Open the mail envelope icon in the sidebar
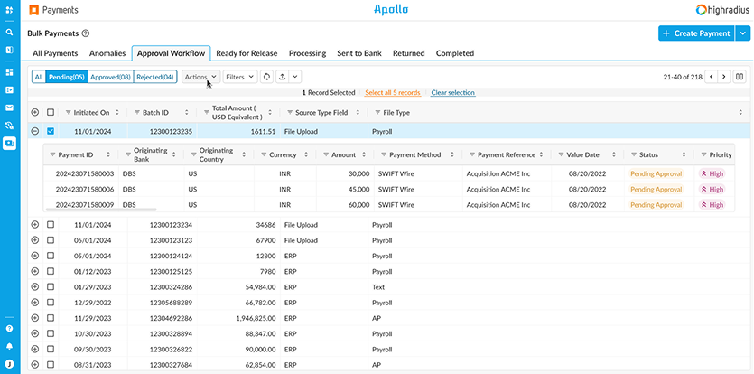This screenshot has height=374, width=754. [x=9, y=108]
